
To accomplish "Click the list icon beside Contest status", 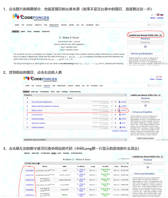I will [x=38, y=163].
